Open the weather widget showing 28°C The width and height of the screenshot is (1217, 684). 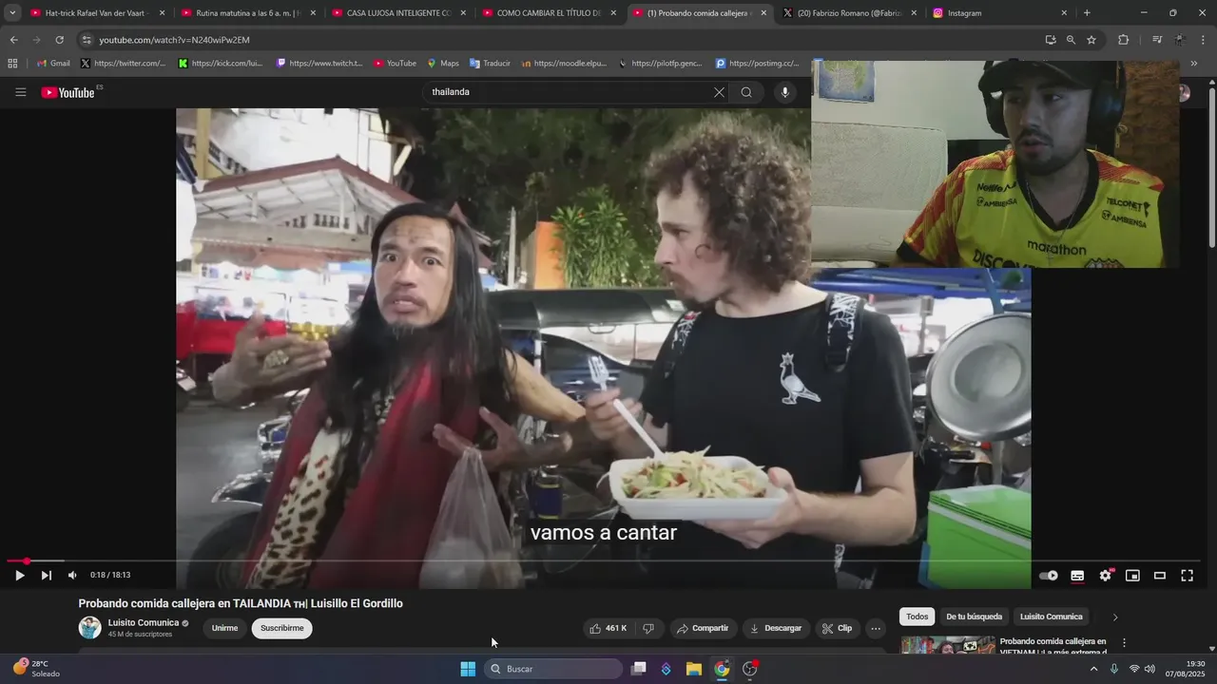tap(36, 669)
